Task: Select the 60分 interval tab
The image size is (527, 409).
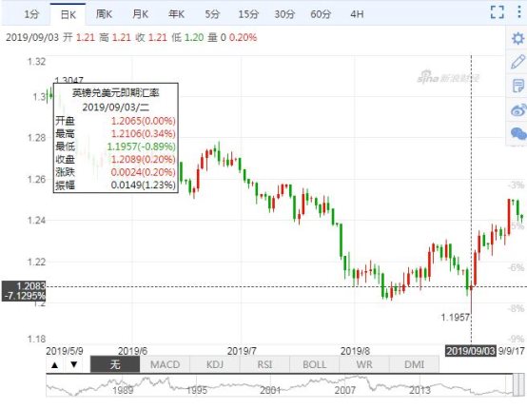Action: tap(321, 14)
